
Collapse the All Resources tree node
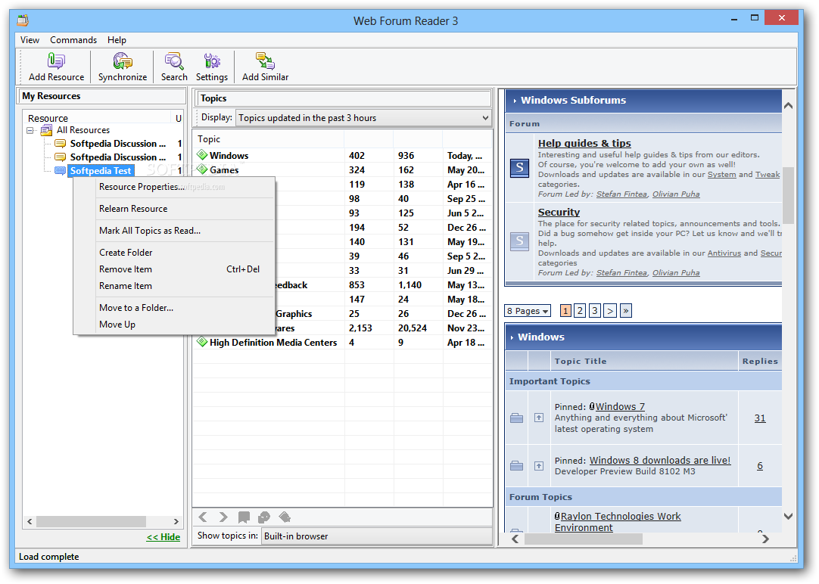(30, 130)
